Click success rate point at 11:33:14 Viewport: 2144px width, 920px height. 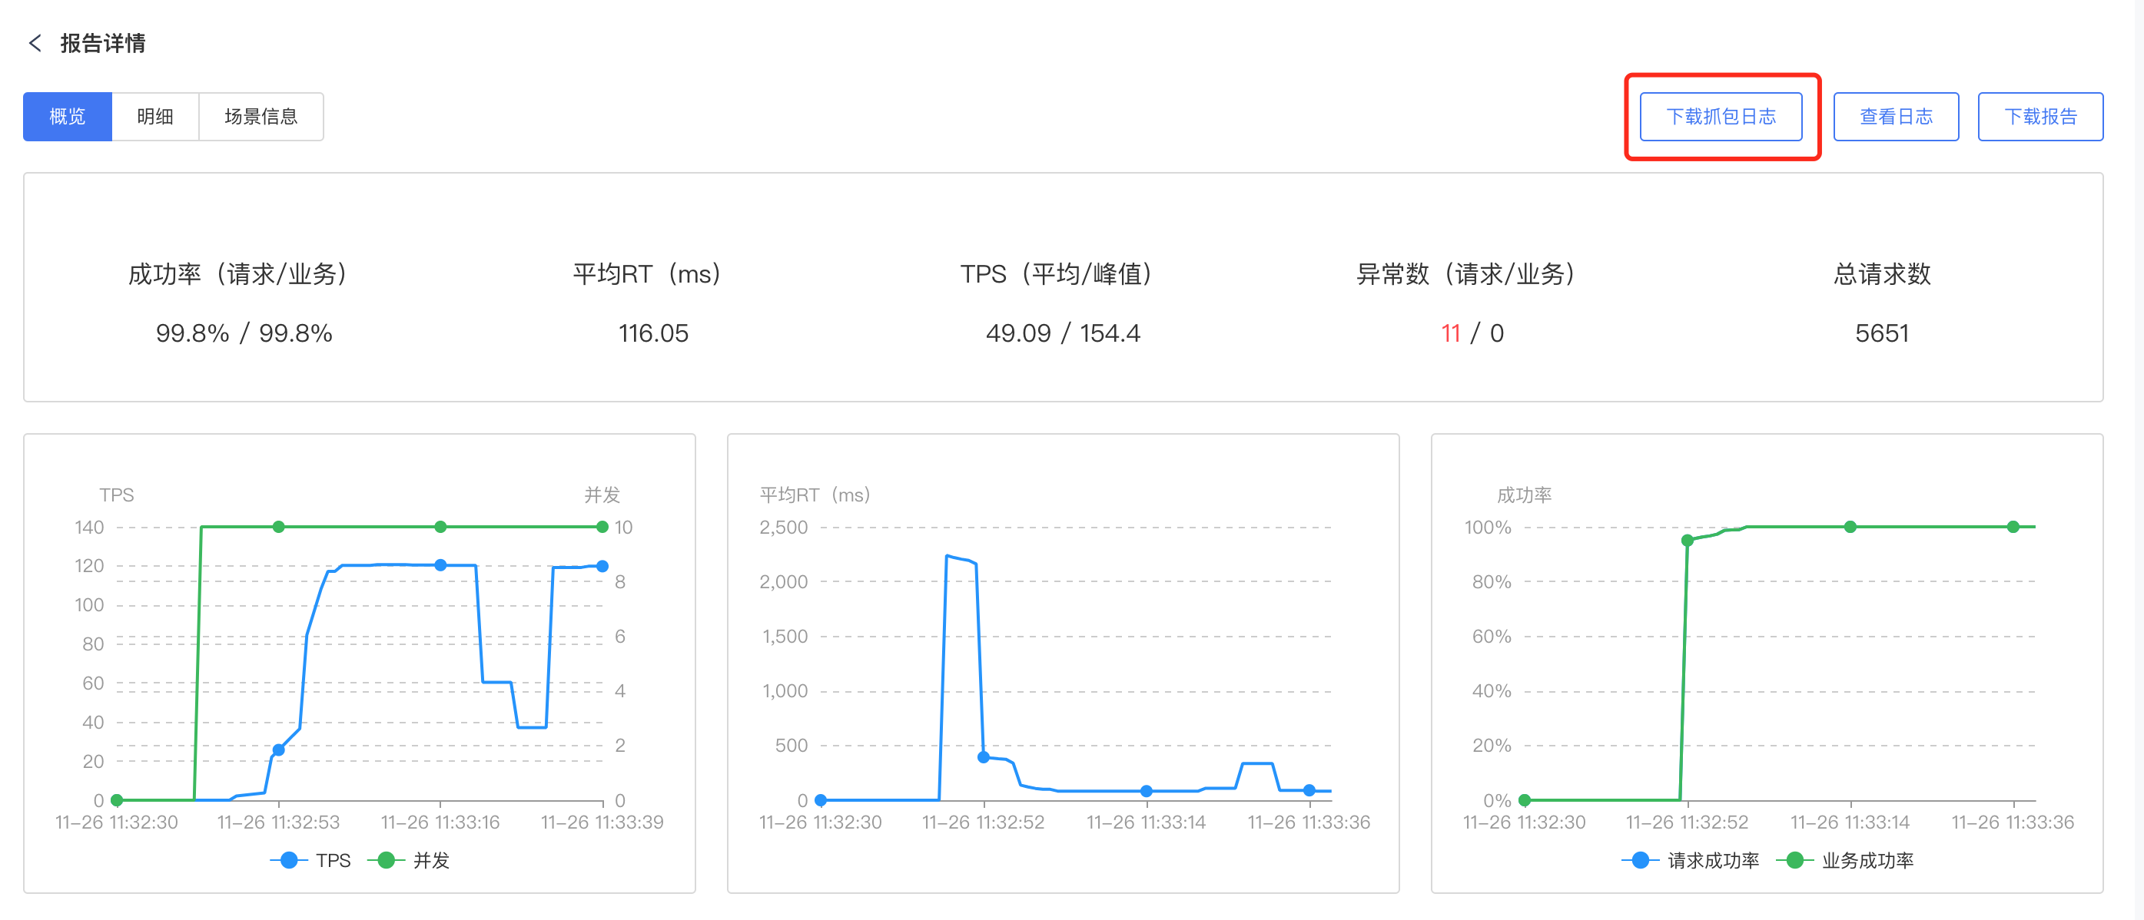1850,527
